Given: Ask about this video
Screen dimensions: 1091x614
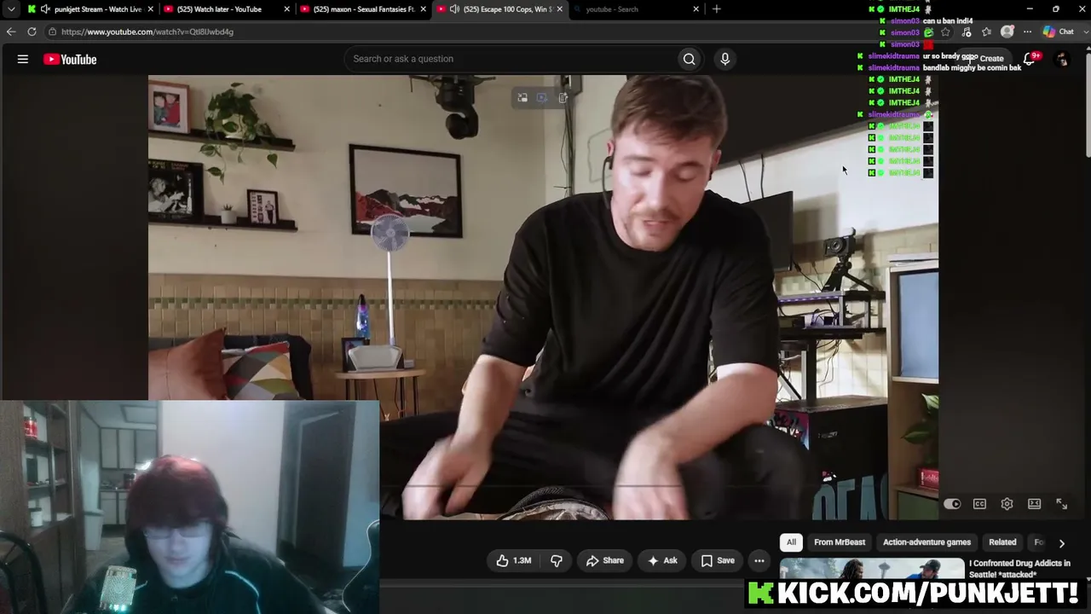Looking at the screenshot, I should [x=662, y=560].
